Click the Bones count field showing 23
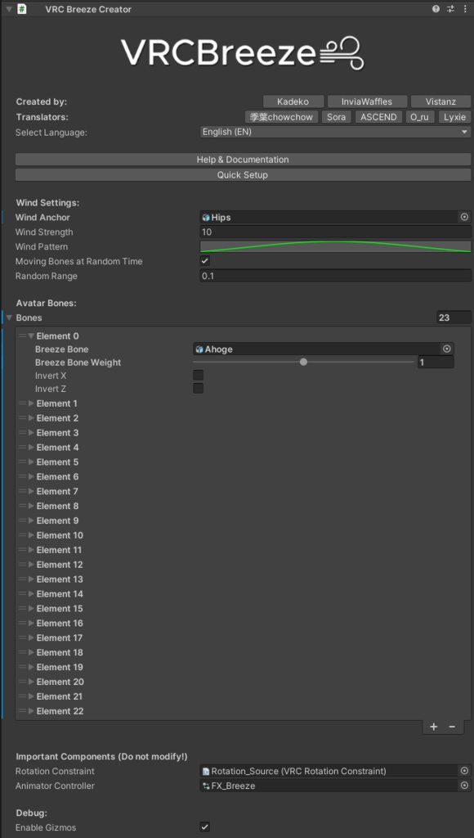This screenshot has width=474, height=838. point(454,318)
